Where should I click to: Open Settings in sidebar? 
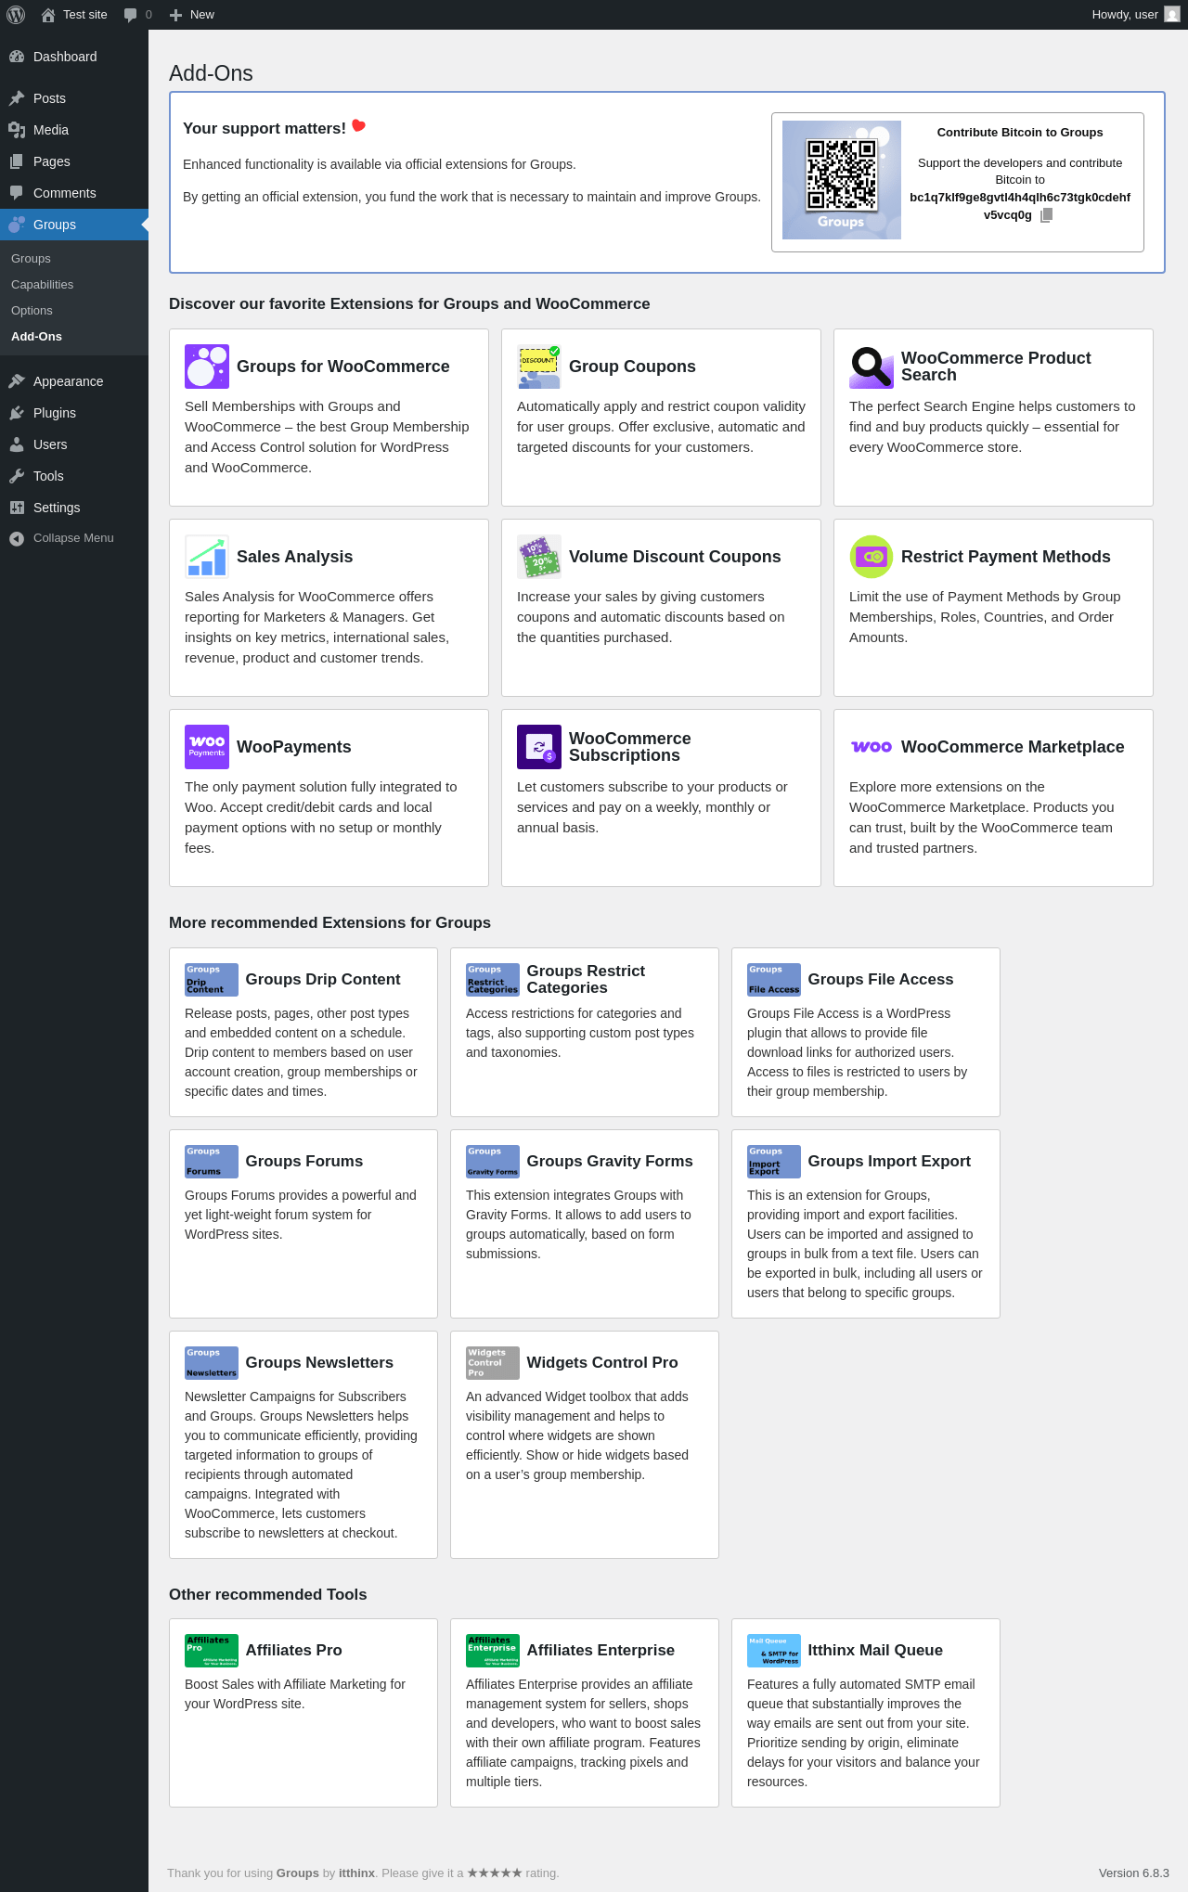click(x=74, y=508)
